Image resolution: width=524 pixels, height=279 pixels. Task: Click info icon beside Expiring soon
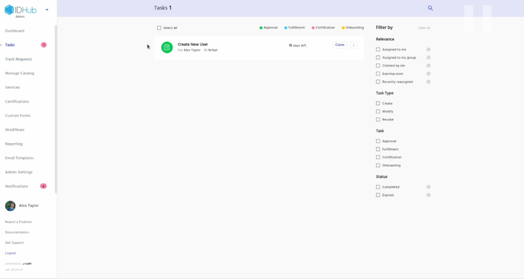[428, 74]
